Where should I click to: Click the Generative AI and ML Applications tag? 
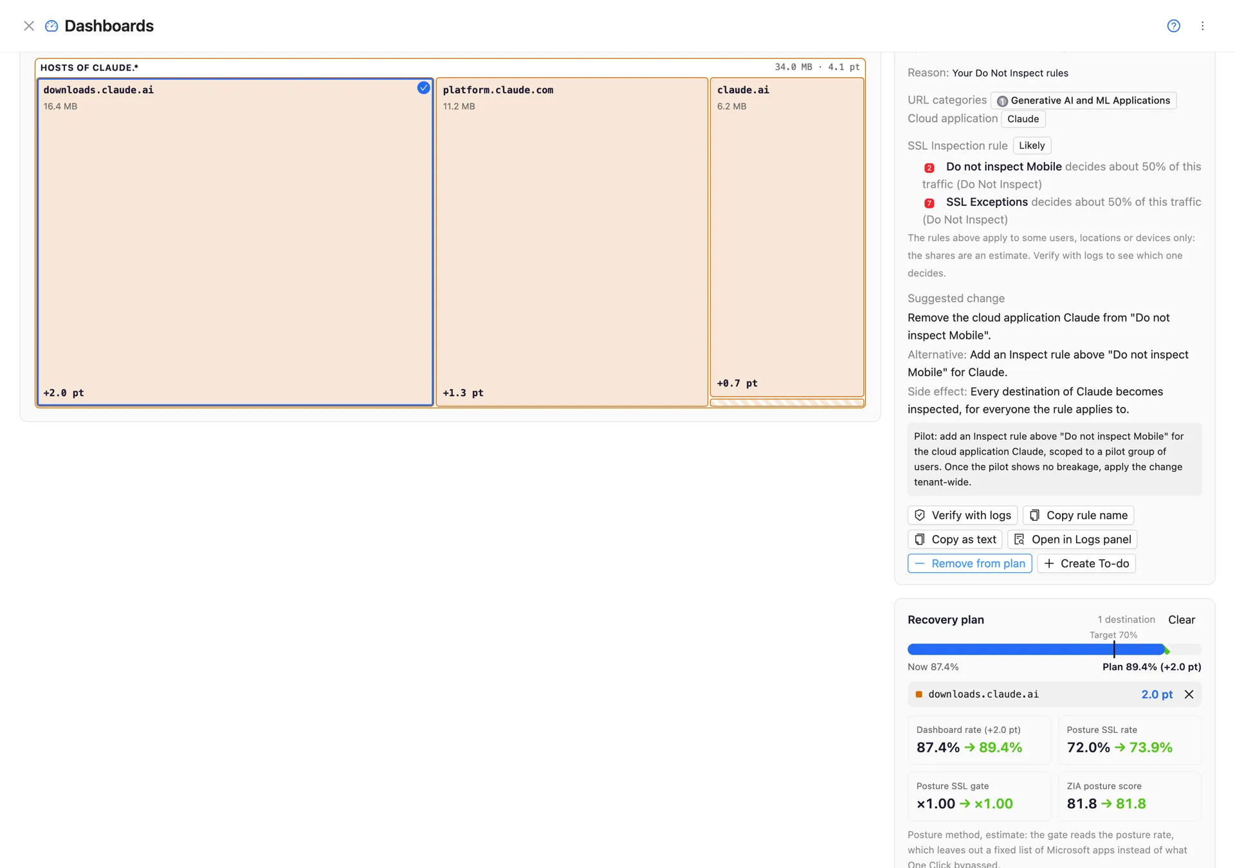pos(1083,100)
